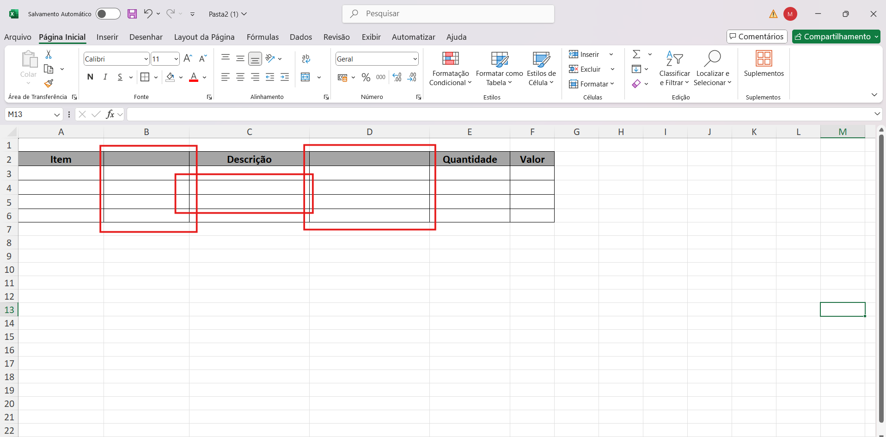Decrease font size with the smaller A icon
The width and height of the screenshot is (886, 437).
[203, 58]
